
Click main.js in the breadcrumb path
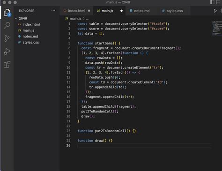coord(75,18)
